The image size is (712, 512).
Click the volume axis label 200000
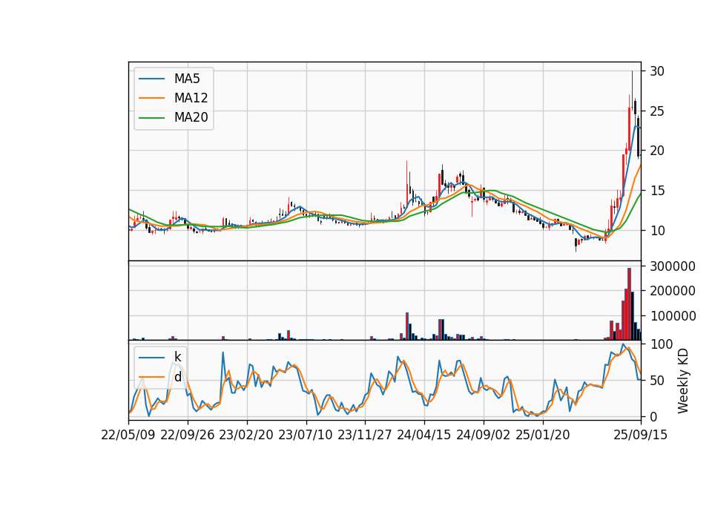tap(673, 291)
